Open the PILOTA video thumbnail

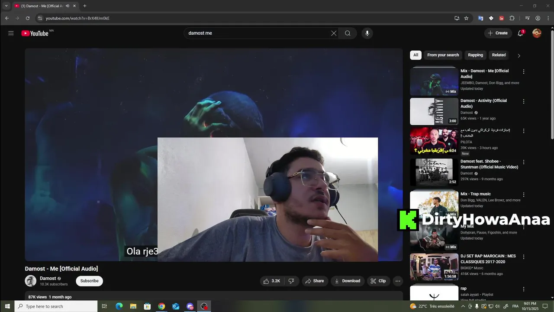434,141
